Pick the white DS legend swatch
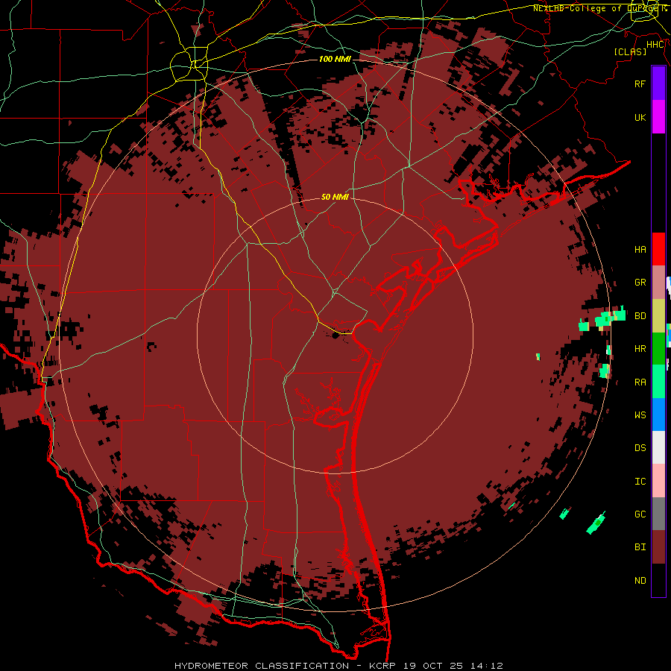The height and width of the screenshot is (671, 671). click(658, 447)
